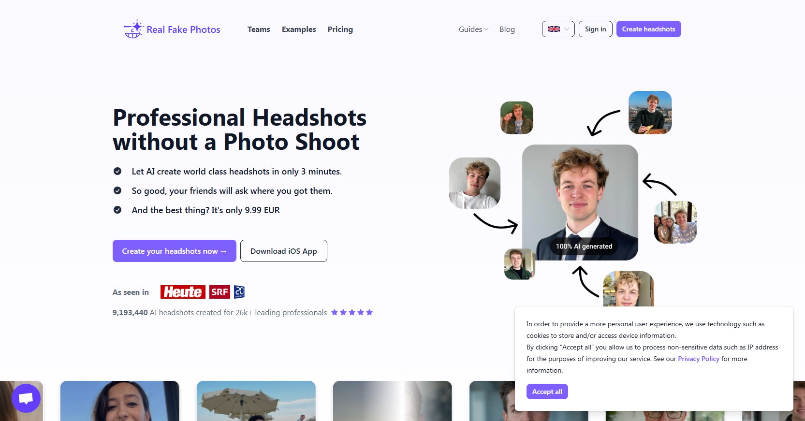Click the first checkmark bullet icon

pos(117,171)
